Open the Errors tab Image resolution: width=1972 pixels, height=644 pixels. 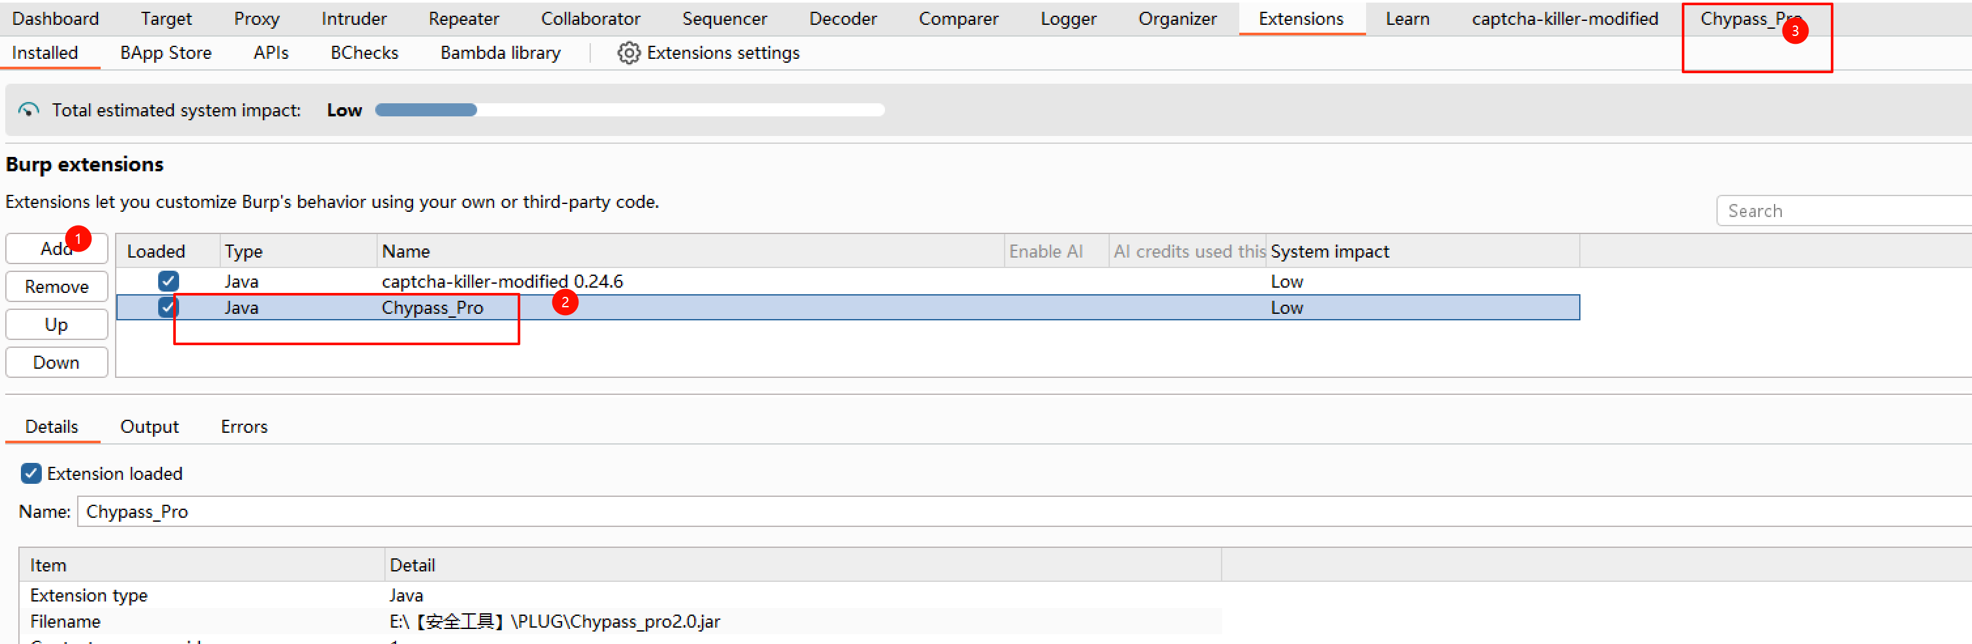point(244,426)
